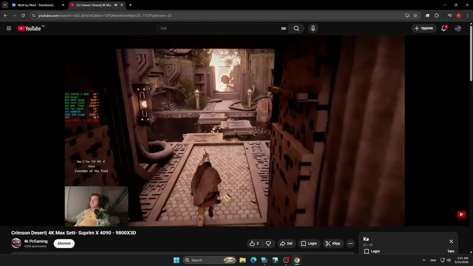This screenshot has height=266, width=473.
Task: Open the 4k PcGaming channel name link
Action: pyautogui.click(x=36, y=241)
